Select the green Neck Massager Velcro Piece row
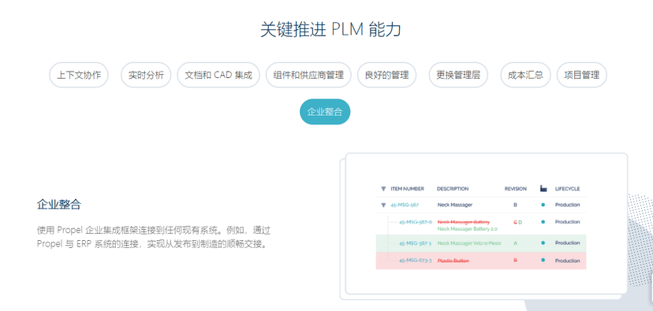The height and width of the screenshot is (311, 653). [481, 243]
